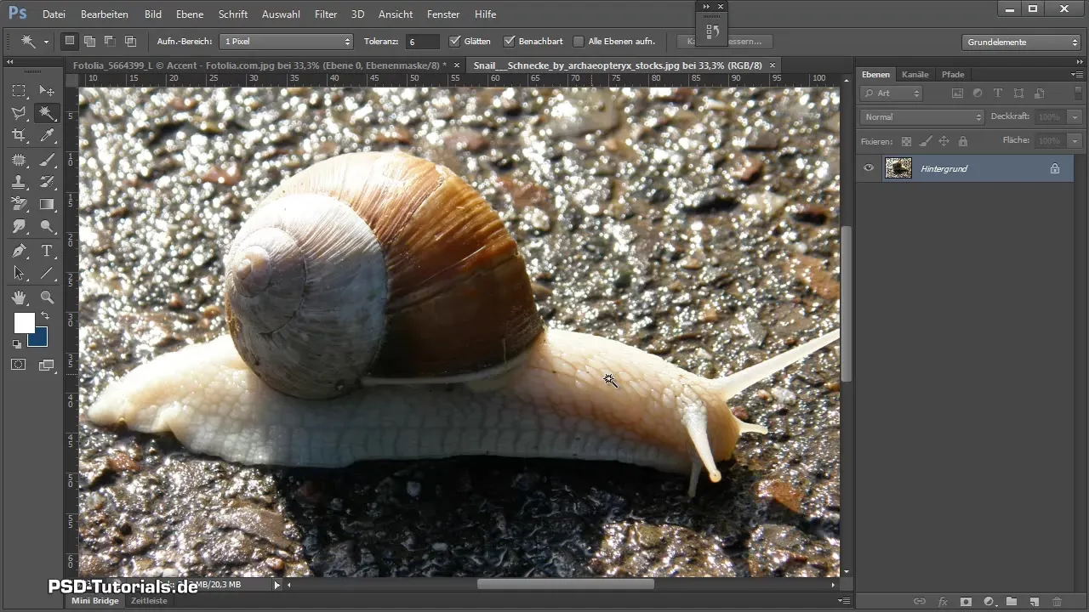Click the Hintergrund layer thumbnail
1089x612 pixels.
[x=898, y=168]
